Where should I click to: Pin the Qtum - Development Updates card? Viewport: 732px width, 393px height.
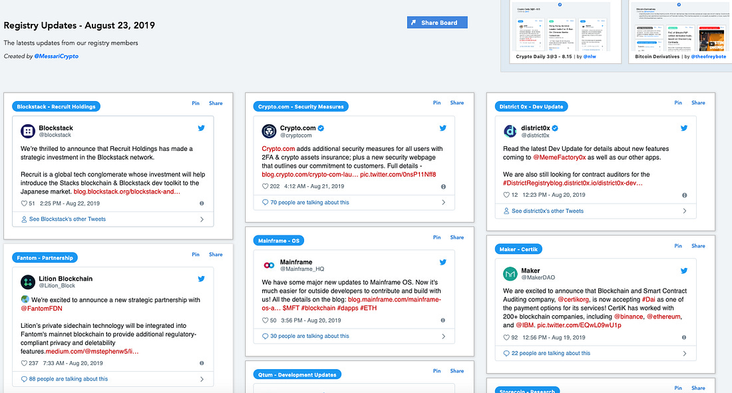coord(437,371)
